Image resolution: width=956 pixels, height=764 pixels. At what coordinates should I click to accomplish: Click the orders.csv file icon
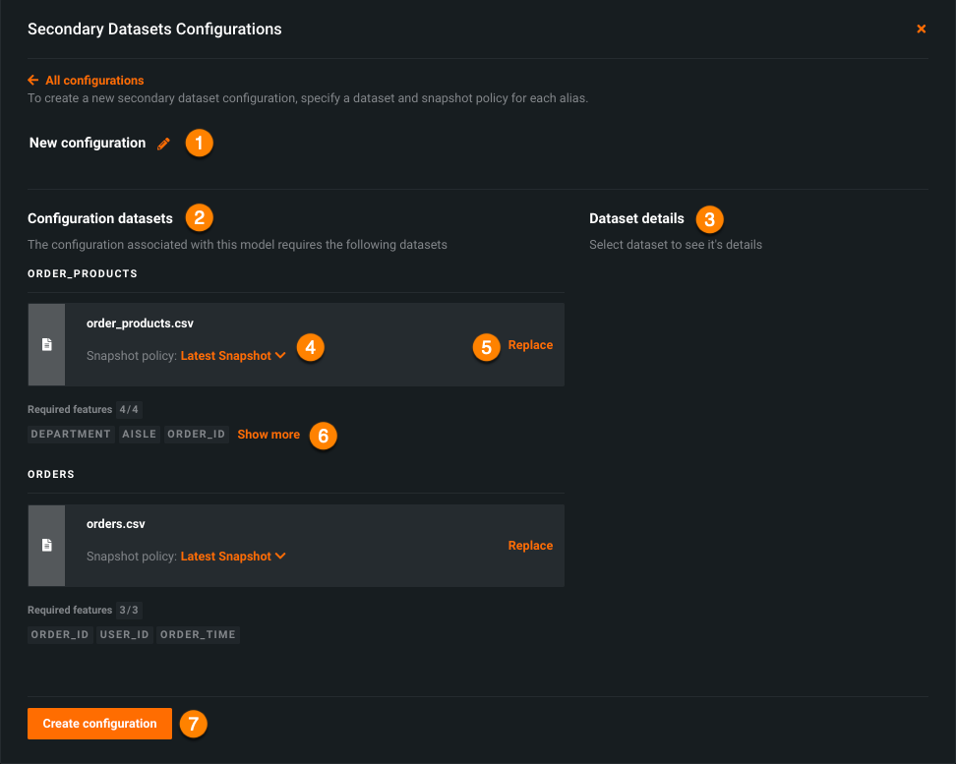coord(46,545)
